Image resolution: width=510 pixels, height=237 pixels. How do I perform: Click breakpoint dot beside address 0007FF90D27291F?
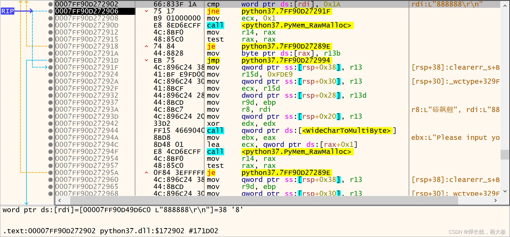click(x=50, y=67)
